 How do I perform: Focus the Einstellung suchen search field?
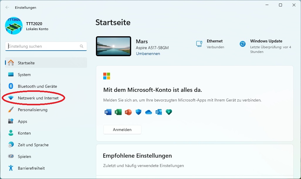coord(46,46)
